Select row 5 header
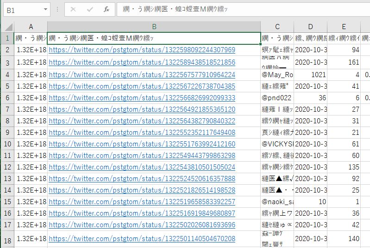This screenshot has height=248, width=370. coord(7,86)
